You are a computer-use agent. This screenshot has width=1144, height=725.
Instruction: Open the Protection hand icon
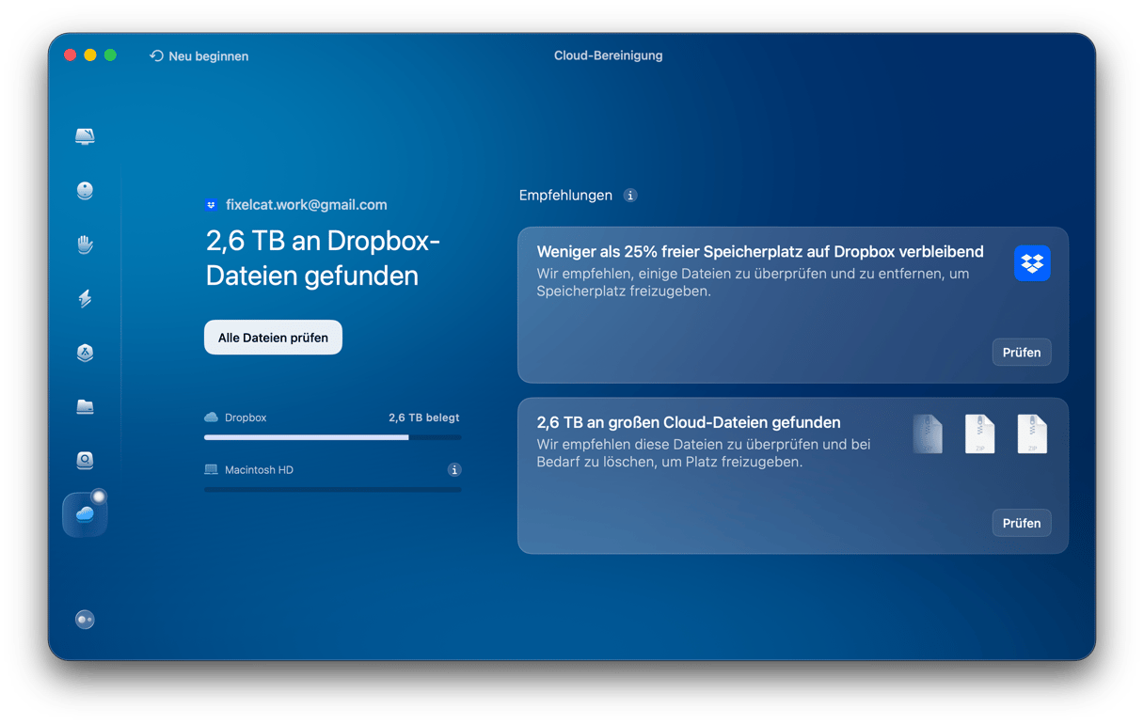(85, 245)
